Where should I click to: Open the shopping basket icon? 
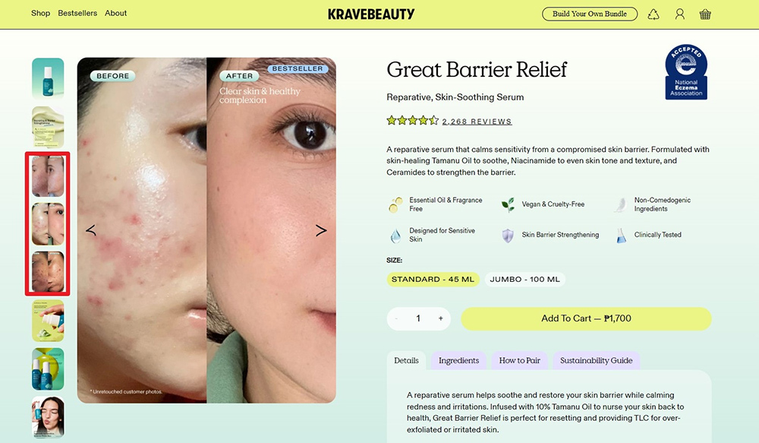(x=705, y=14)
